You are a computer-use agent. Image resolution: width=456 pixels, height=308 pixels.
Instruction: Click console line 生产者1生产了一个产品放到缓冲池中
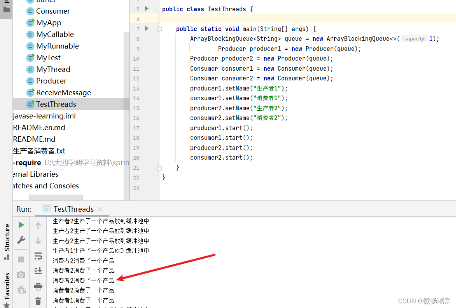(x=101, y=251)
